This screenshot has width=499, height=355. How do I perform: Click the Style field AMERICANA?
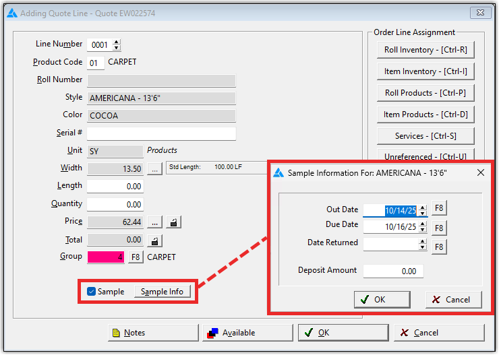161,98
